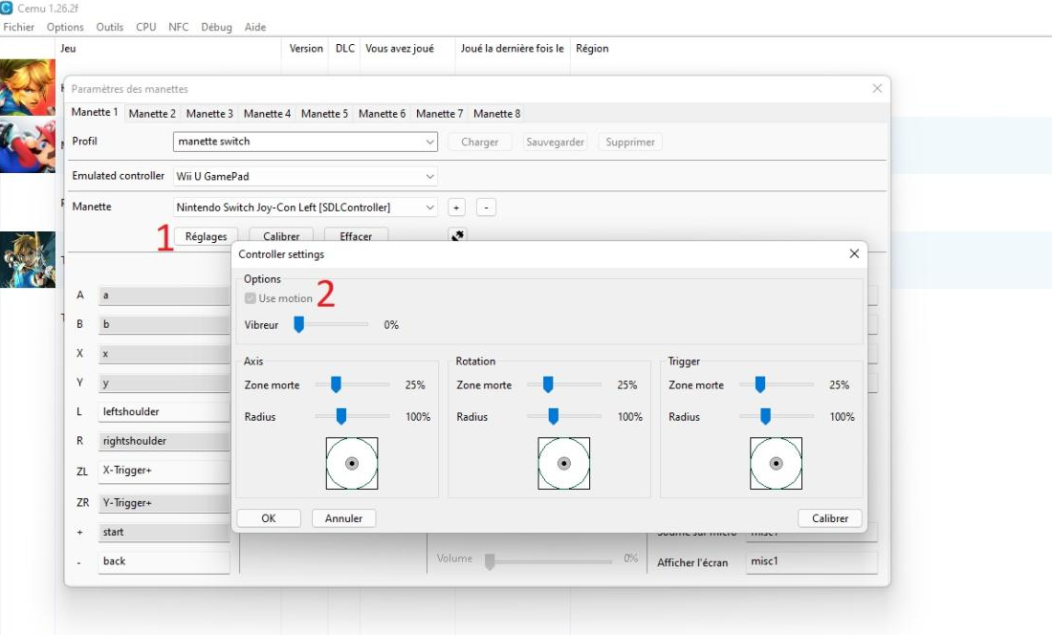The height and width of the screenshot is (635, 1052).
Task: Click the ZL mapping field
Action: [164, 471]
